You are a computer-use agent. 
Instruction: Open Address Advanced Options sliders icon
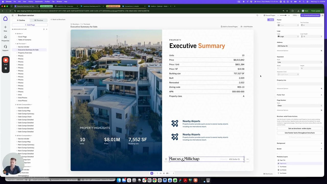coord(321,51)
